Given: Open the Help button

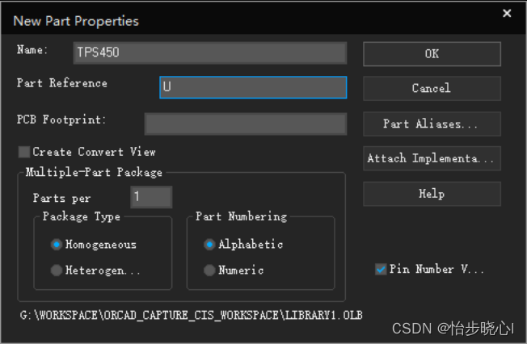Looking at the screenshot, I should point(432,194).
